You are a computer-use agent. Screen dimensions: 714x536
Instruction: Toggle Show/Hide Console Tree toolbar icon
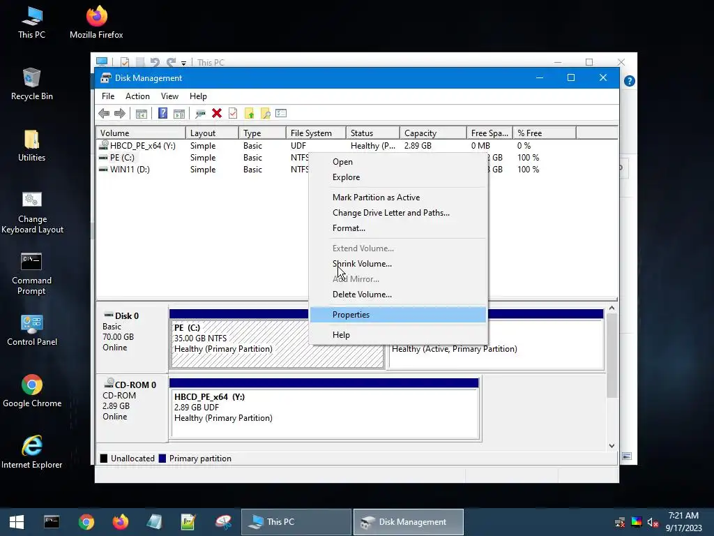(141, 114)
